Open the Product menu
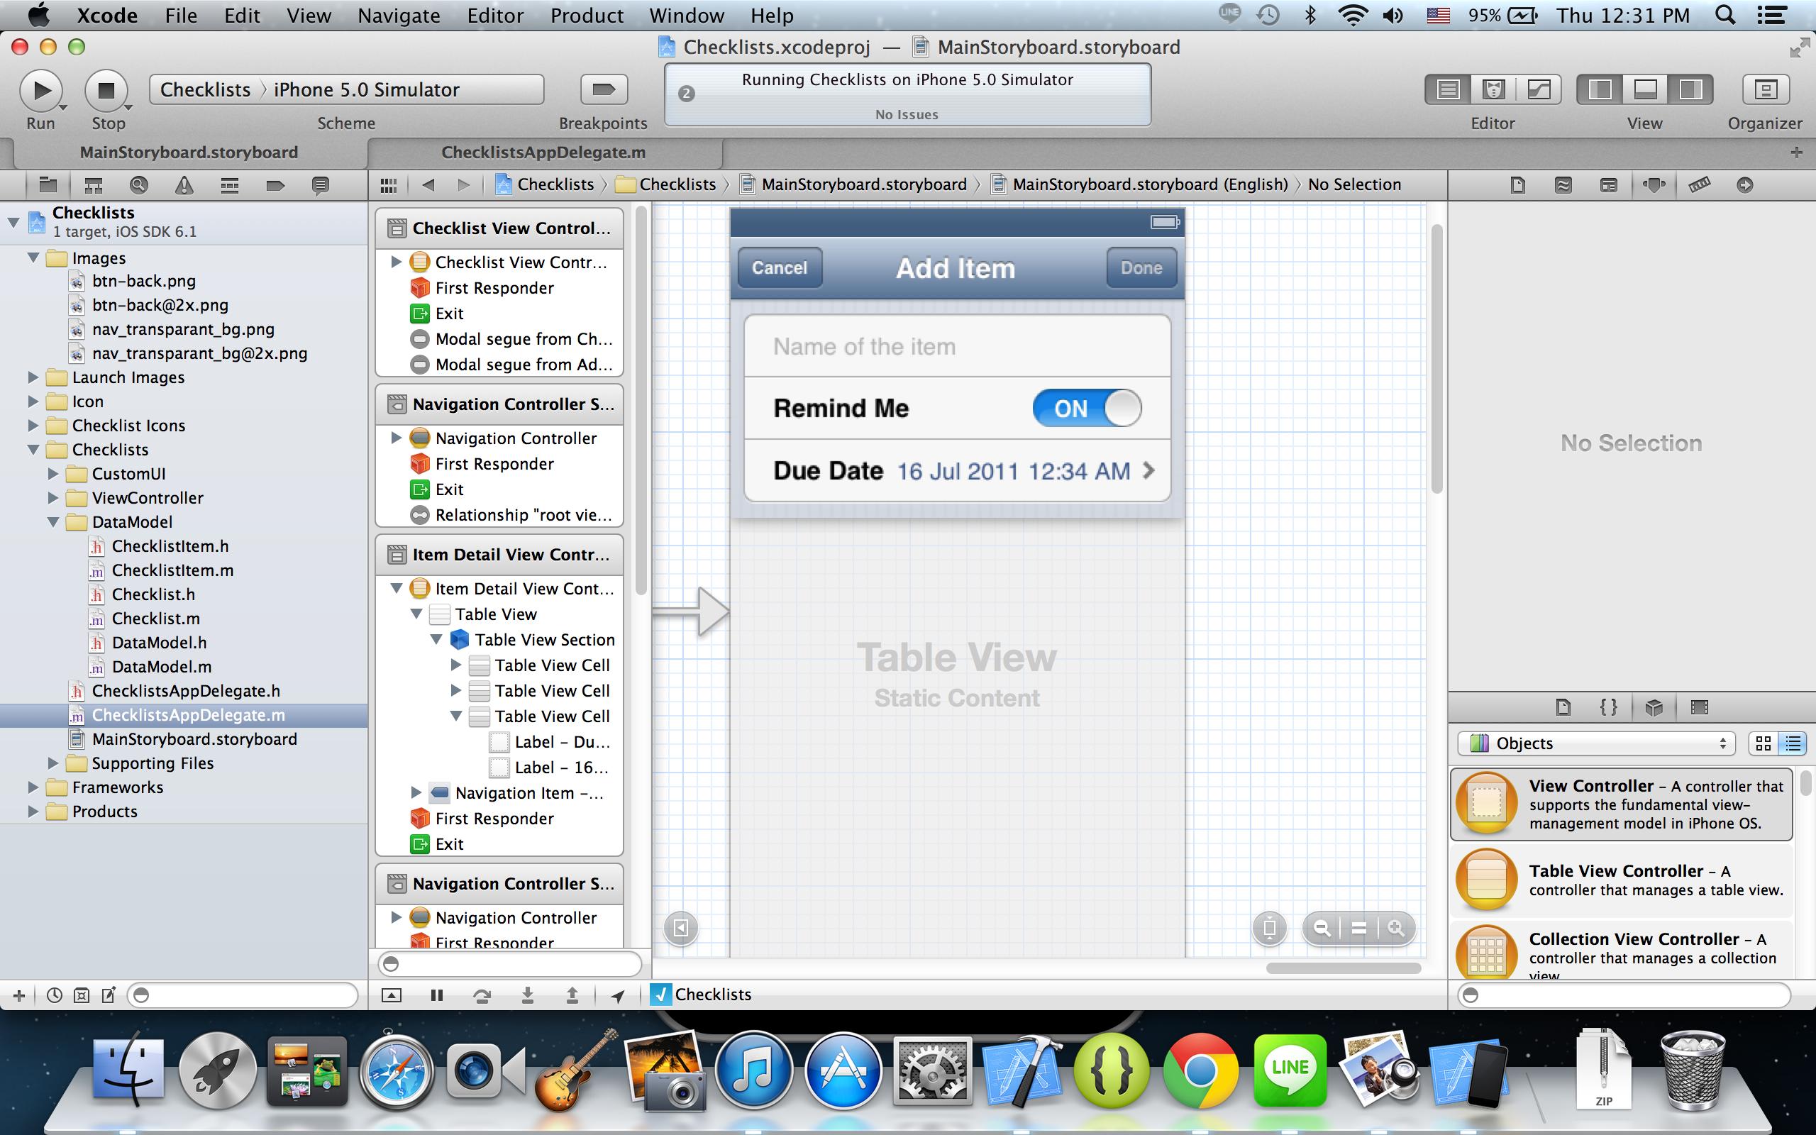Viewport: 1816px width, 1135px height. (586, 16)
